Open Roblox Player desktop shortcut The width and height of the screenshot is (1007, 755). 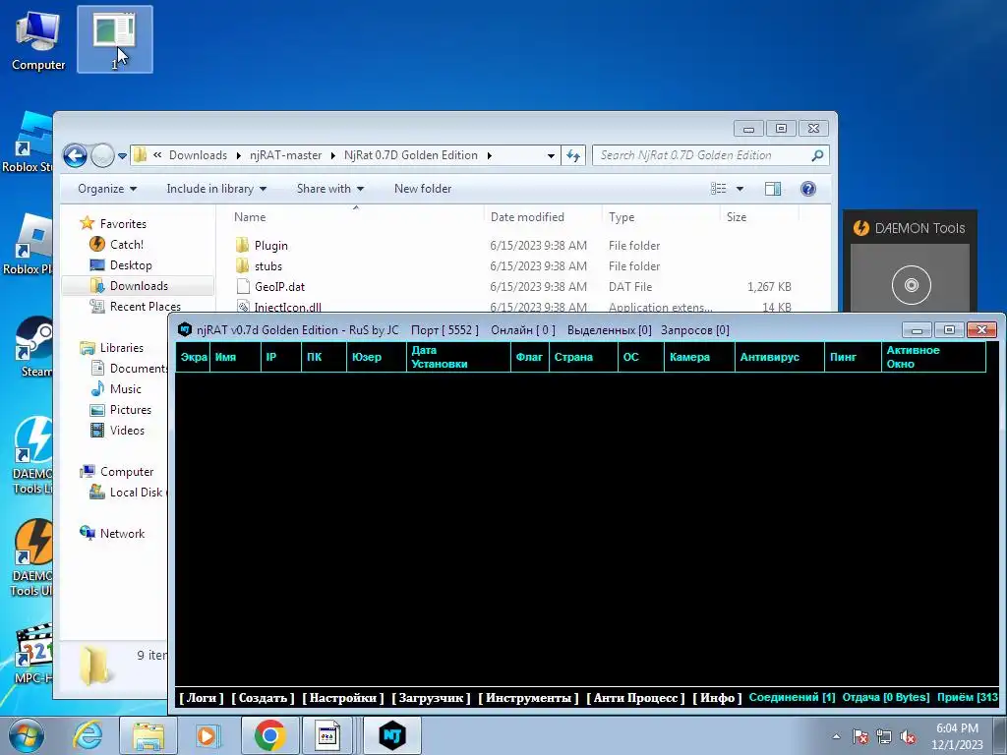(29, 244)
